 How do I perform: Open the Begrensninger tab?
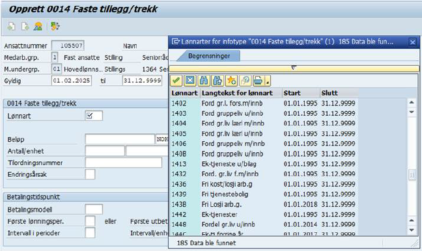click(209, 56)
